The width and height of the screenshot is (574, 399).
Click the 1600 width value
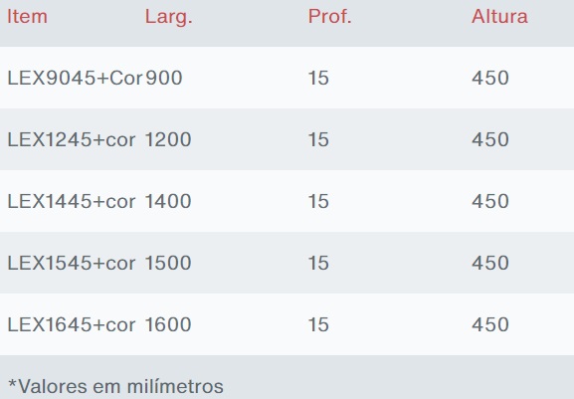(x=168, y=324)
